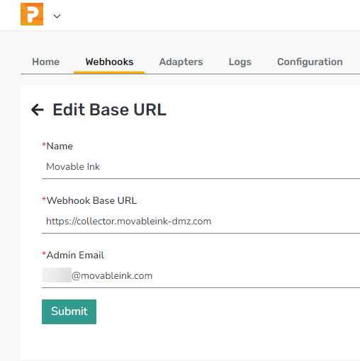Go back using the left arrow icon
360x361 pixels.
point(38,110)
